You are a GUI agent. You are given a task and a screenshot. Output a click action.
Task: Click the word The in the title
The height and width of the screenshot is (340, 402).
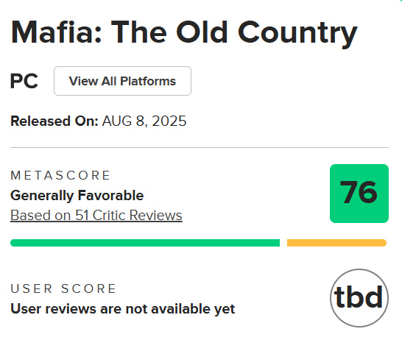click(x=139, y=32)
